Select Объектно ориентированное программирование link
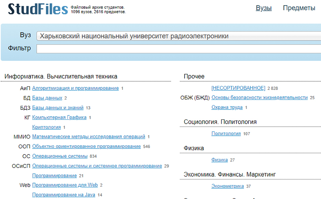The height and width of the screenshot is (199, 321). point(86,146)
